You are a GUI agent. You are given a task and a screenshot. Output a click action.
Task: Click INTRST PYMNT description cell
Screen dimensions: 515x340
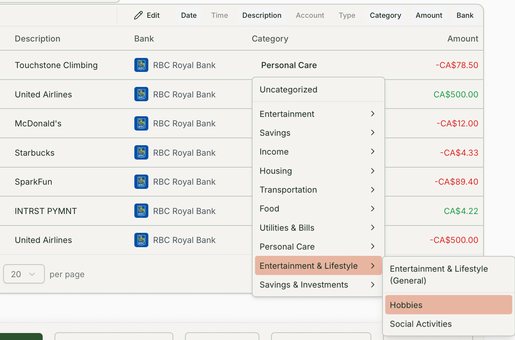[x=46, y=211]
